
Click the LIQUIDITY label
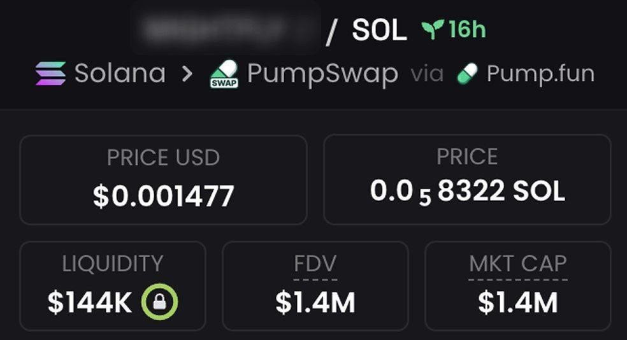coord(113,264)
